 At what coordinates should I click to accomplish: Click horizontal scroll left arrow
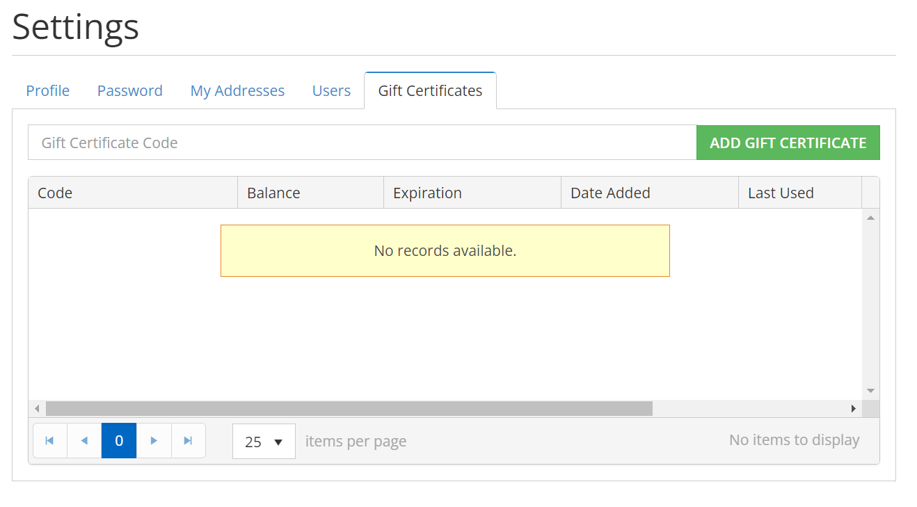point(38,409)
